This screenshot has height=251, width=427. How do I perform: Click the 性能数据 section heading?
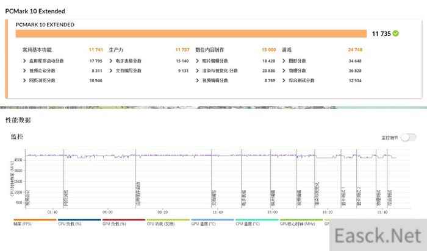(18, 120)
